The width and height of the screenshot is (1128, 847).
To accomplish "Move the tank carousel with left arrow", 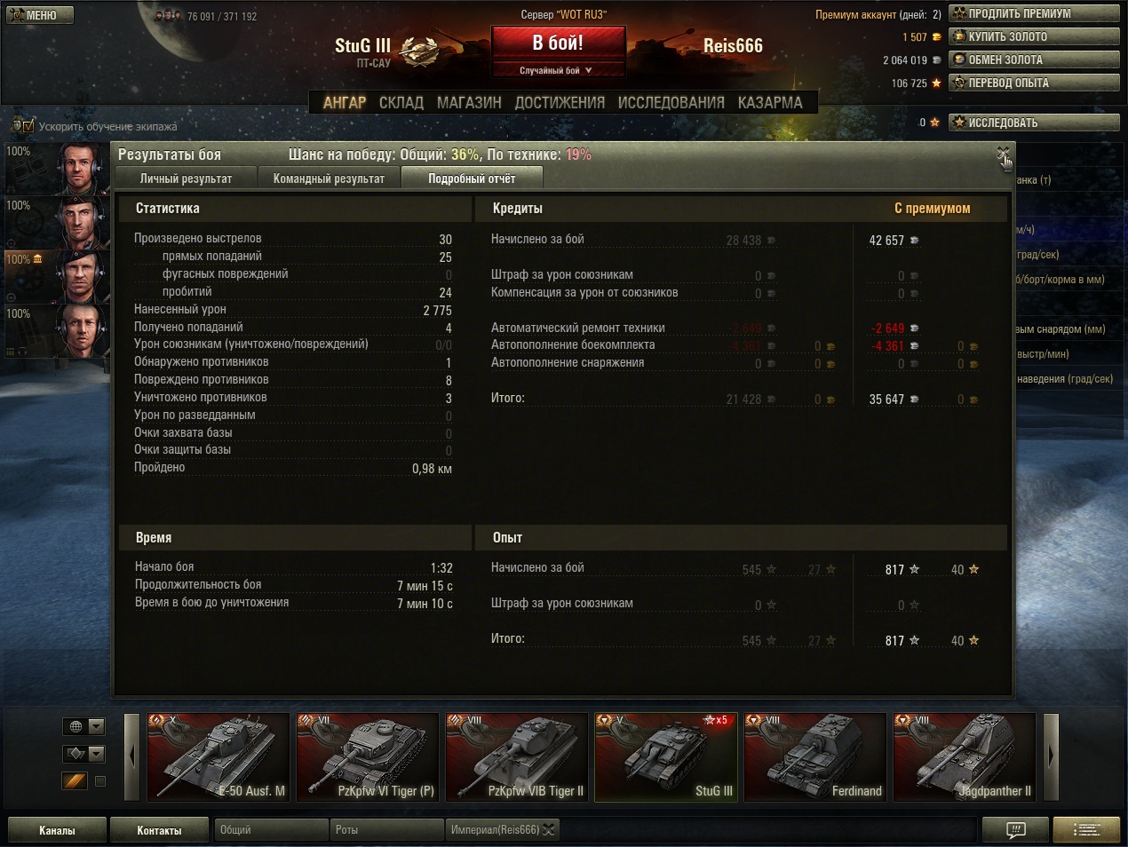I will [x=132, y=756].
